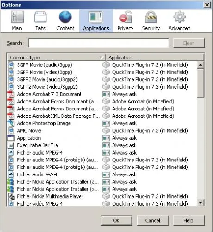Screen dimensions: 213x232
Task: Click plug-in icon for Fichier Nokia Multimedia Player
Action: 106,196
